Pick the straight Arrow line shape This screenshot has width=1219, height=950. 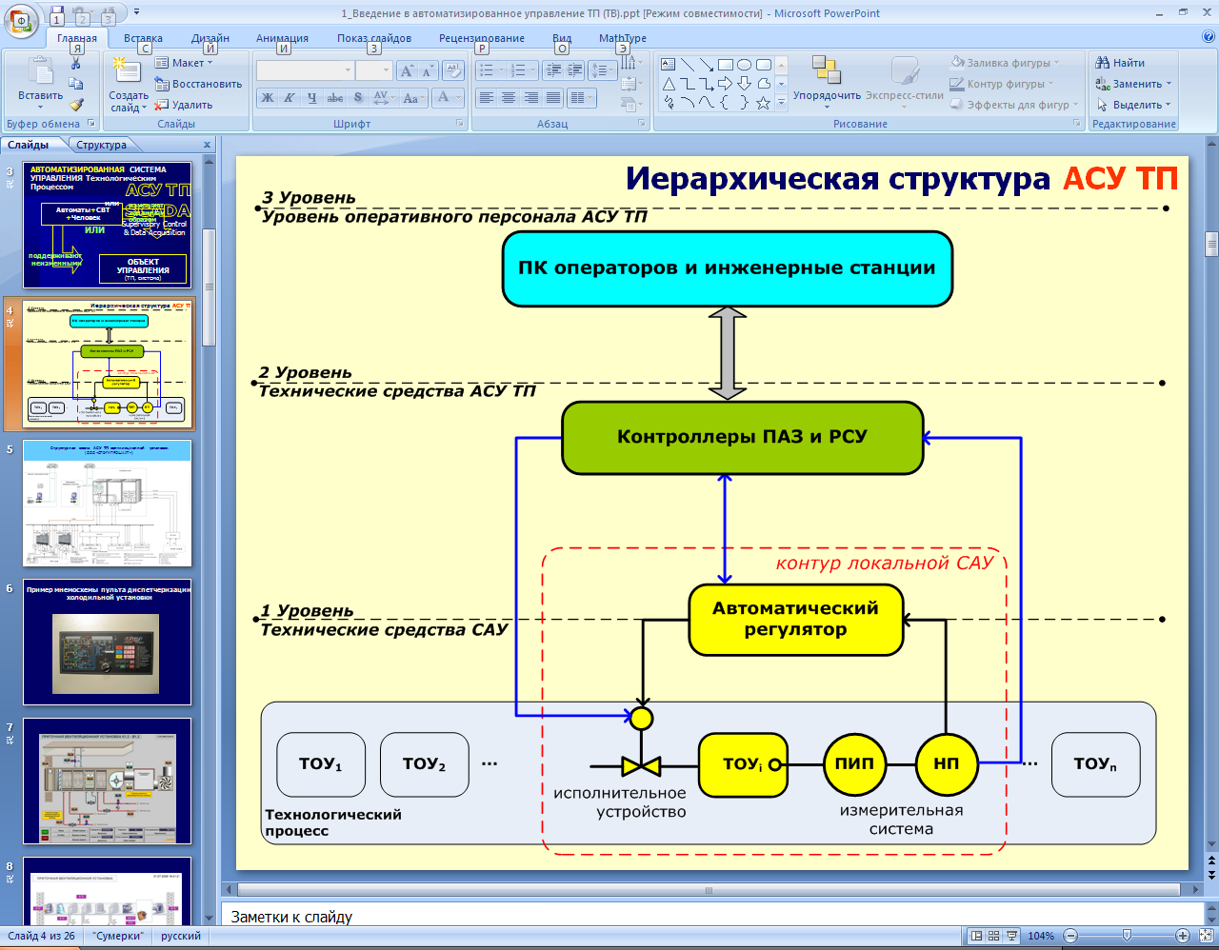(x=707, y=65)
